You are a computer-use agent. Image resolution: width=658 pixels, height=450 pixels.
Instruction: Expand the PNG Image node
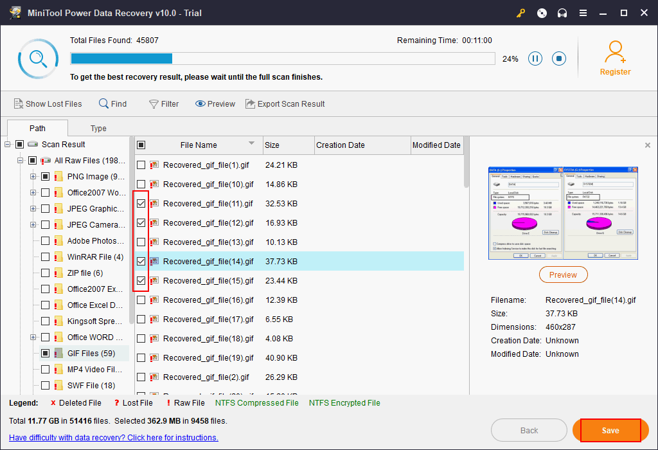pos(33,177)
